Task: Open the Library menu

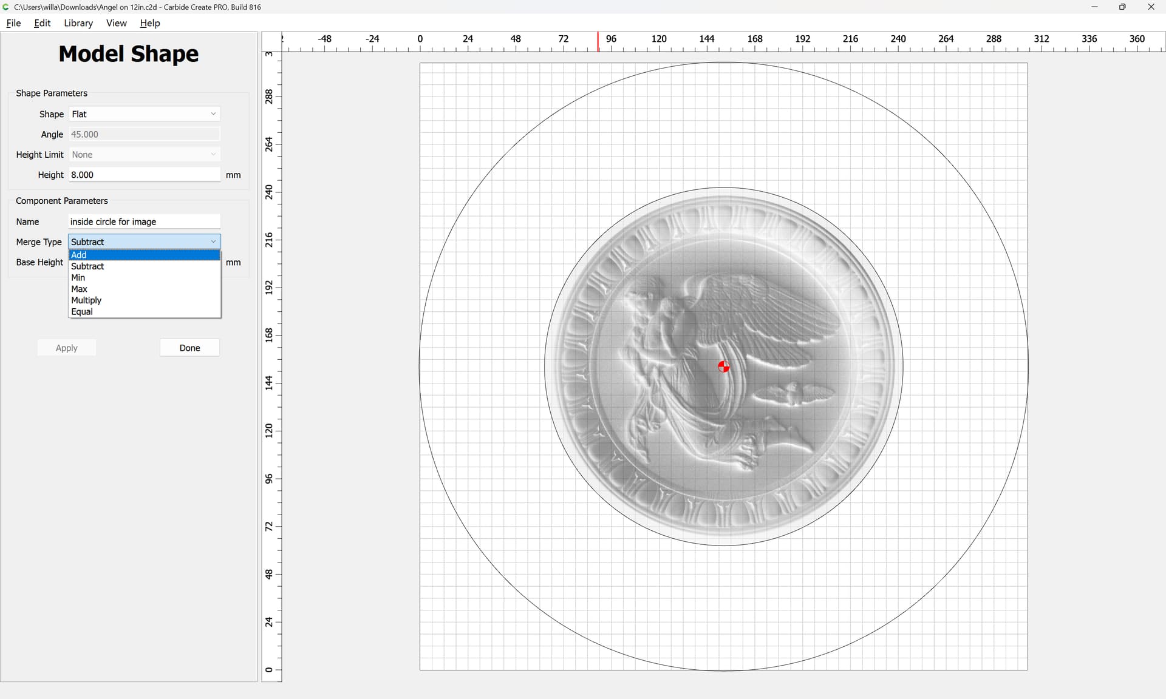Action: click(x=78, y=23)
